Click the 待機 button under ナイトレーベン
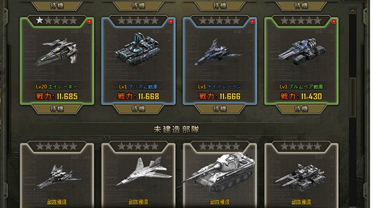The image size is (371, 208). point(220,109)
